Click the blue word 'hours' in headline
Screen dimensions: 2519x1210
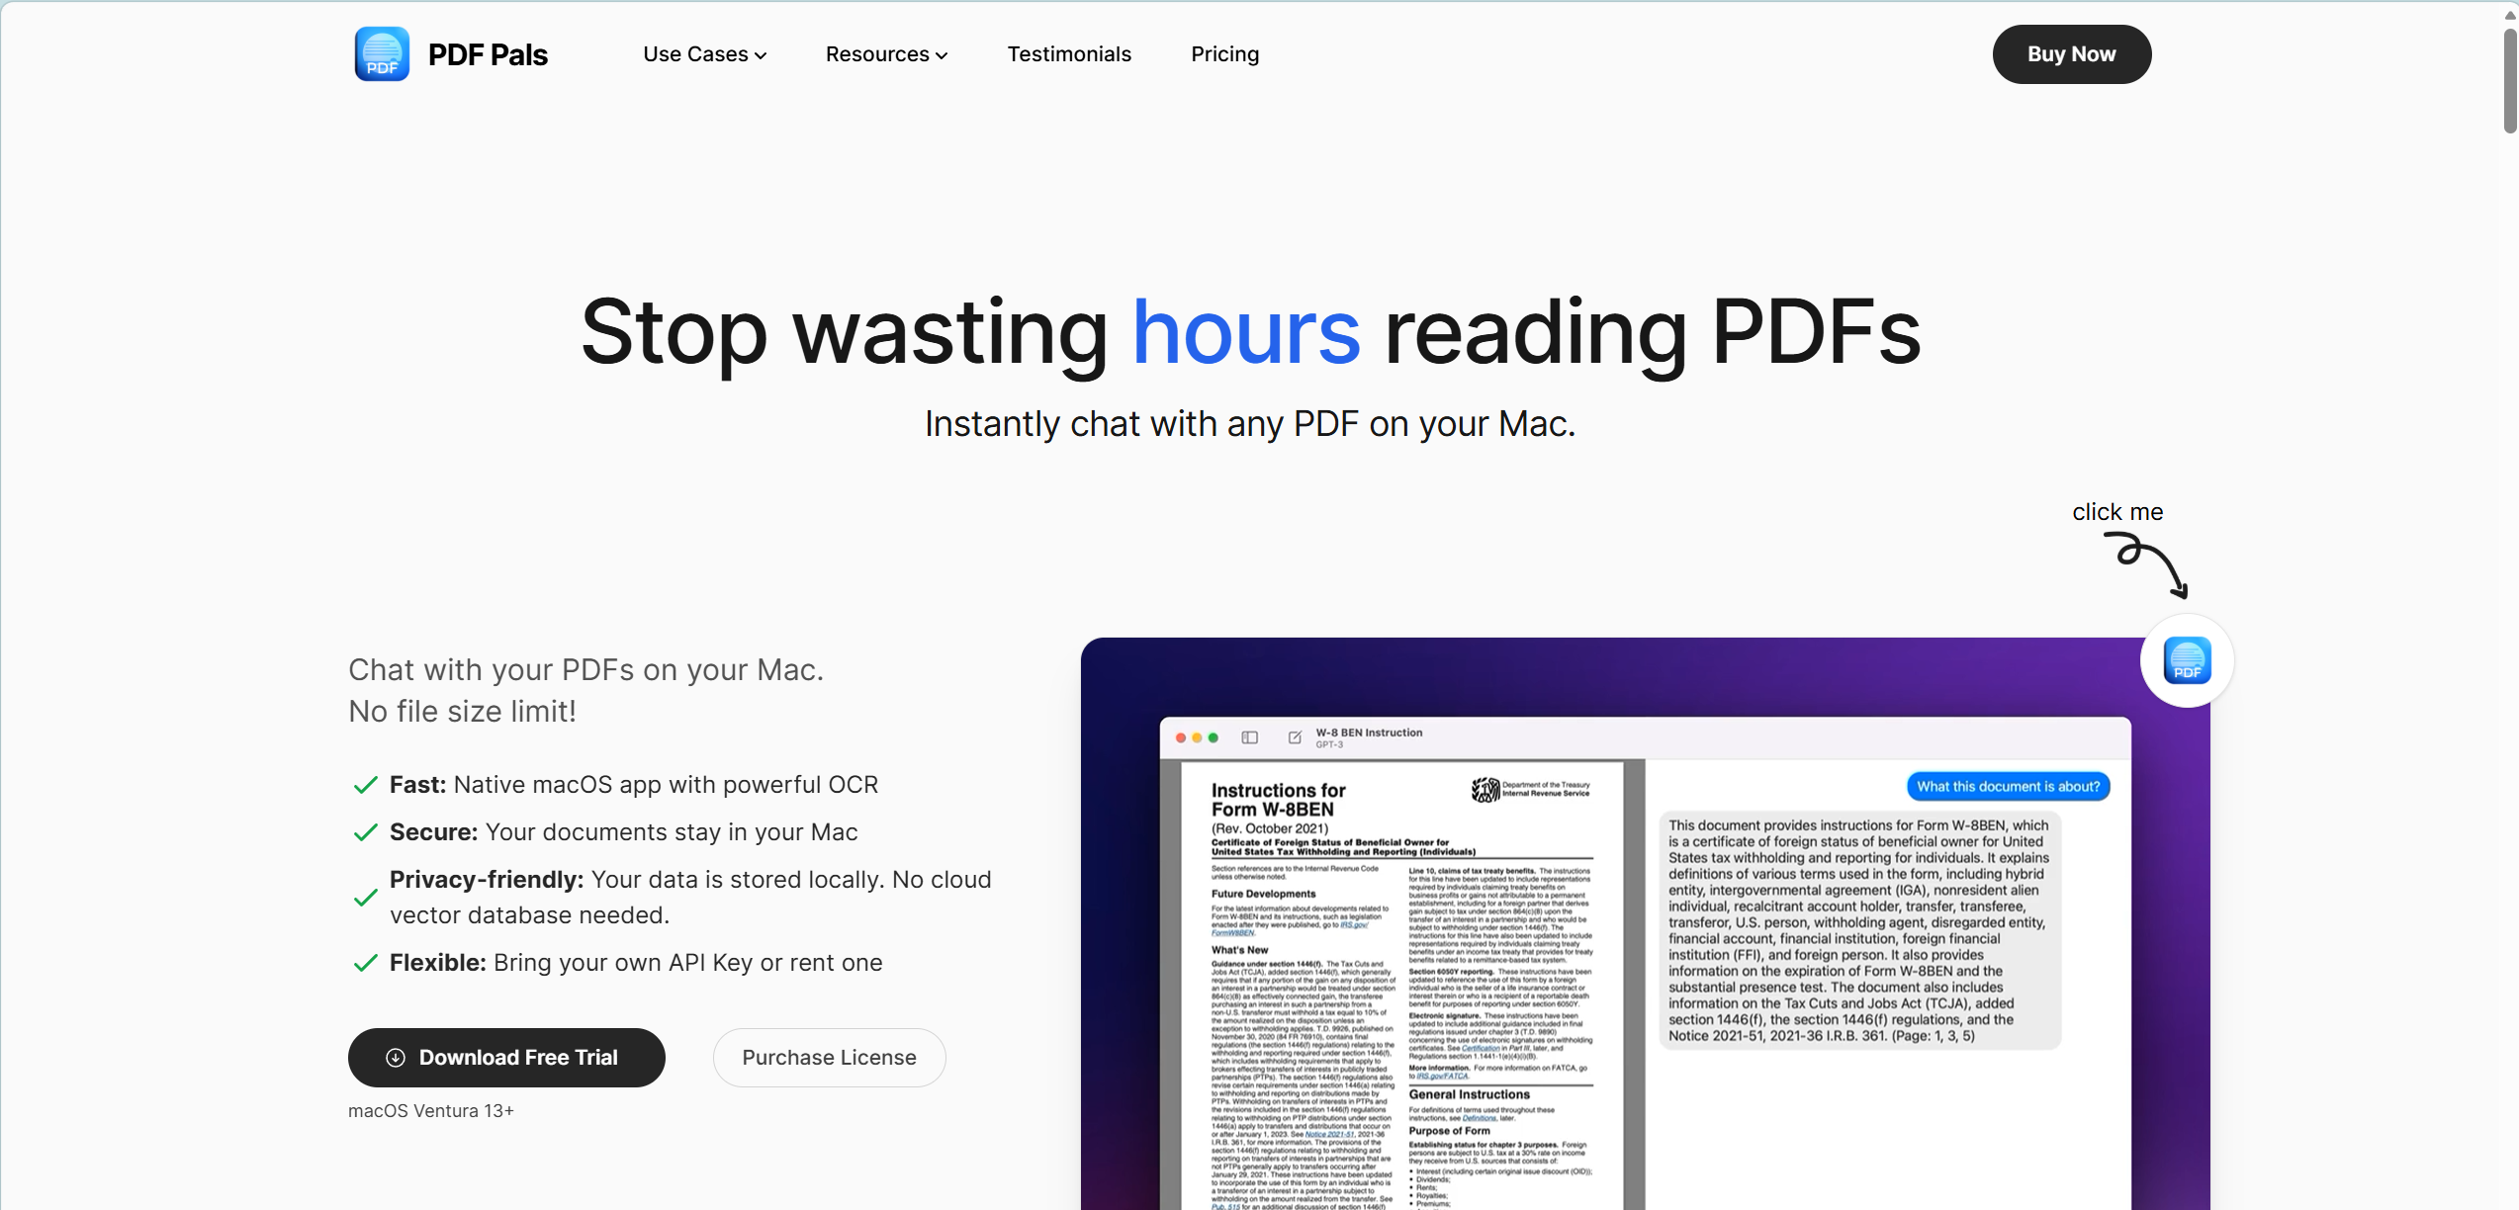point(1246,332)
